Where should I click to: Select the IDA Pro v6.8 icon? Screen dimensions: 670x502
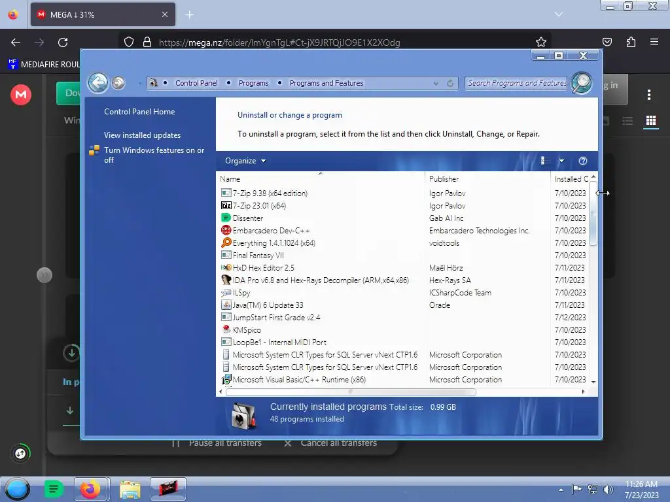[x=226, y=280]
